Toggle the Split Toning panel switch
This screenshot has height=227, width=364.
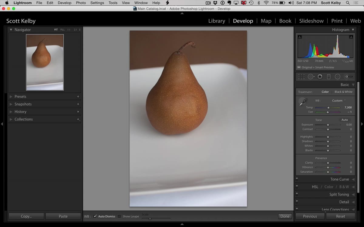[297, 194]
